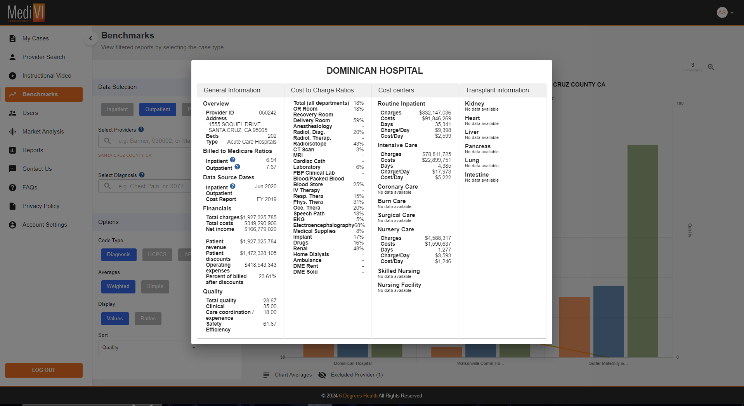Viewport: 744px width, 406px height.
Task: Set display to Values
Action: tap(115, 319)
